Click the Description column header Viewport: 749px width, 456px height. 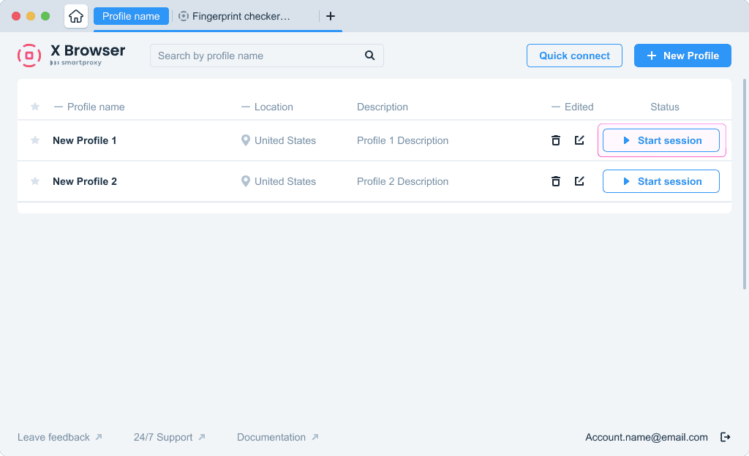tap(382, 107)
